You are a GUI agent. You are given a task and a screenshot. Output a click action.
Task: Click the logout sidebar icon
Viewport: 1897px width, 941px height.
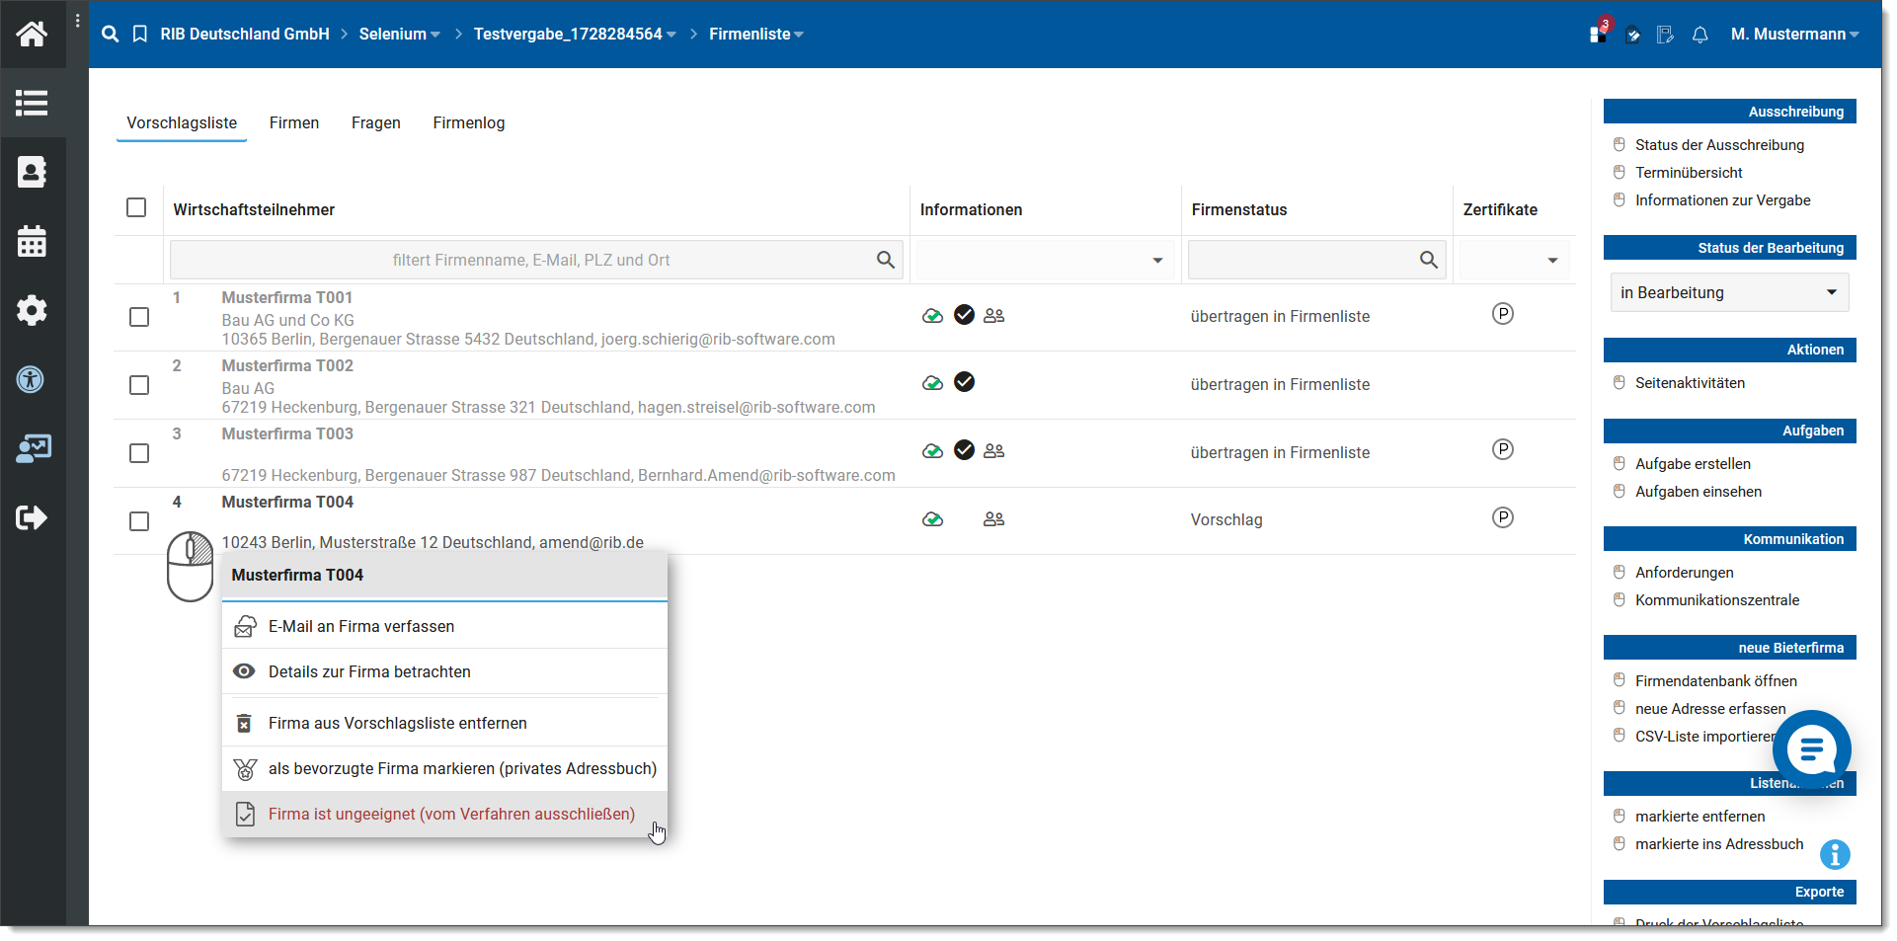(32, 517)
